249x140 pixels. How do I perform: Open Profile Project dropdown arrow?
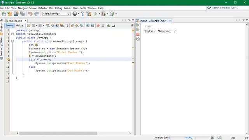click(x=116, y=14)
